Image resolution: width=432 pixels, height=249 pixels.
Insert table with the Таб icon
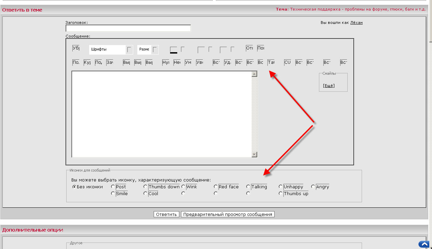(x=271, y=62)
